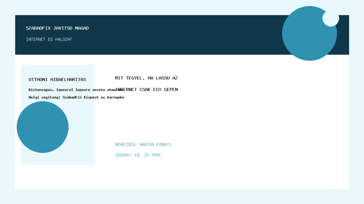Image resolution: width=364 pixels, height=204 pixels.
Task: Select the 20 PERC time value
Action: pos(152,155)
